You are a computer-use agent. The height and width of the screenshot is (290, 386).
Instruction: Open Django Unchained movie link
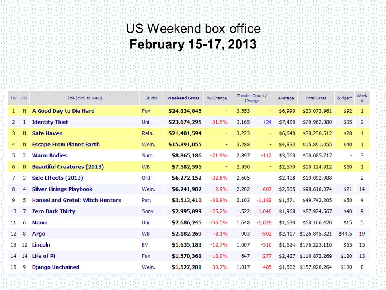[x=55, y=267]
